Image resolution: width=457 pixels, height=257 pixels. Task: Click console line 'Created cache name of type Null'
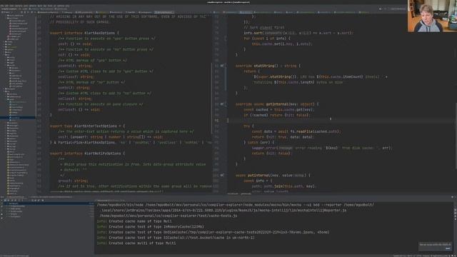tap(134, 221)
